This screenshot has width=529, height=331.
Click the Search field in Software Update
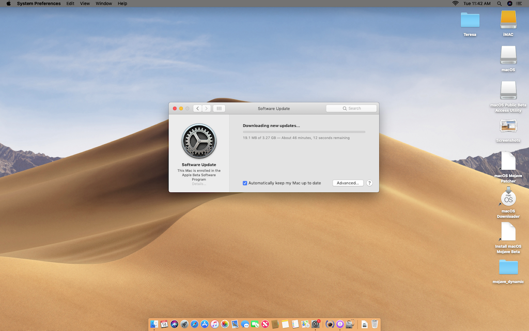351,109
